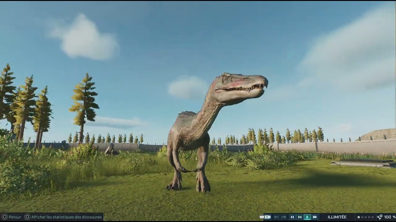The width and height of the screenshot is (396, 222).
Task: Click the park star rating
Action: 365,217
